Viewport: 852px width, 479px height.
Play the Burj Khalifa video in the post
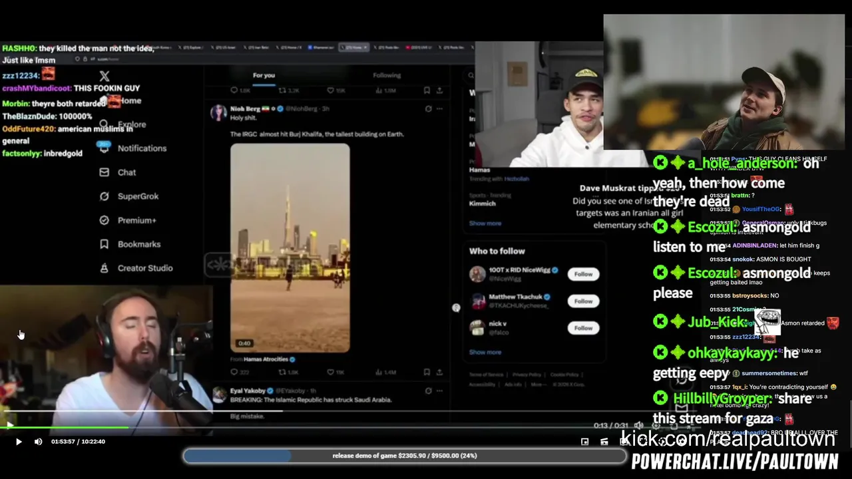pos(290,247)
